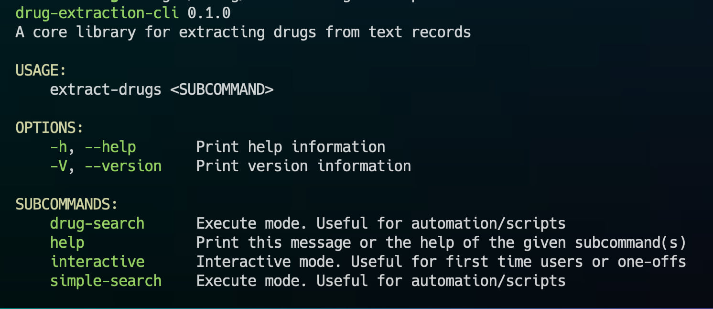Click the drug-search subcommand
Screen dimensions: 713x309
tap(97, 223)
